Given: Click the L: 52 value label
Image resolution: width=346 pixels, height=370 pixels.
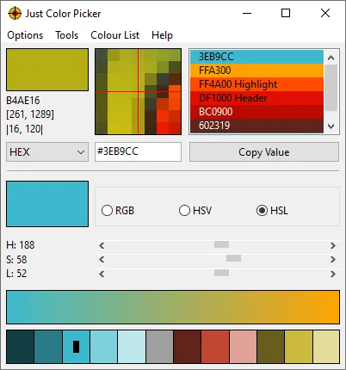Looking at the screenshot, I should click(16, 274).
